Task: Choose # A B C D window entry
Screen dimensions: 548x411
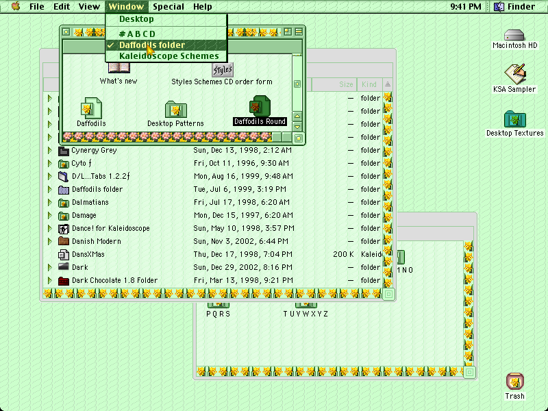Action: click(166, 34)
